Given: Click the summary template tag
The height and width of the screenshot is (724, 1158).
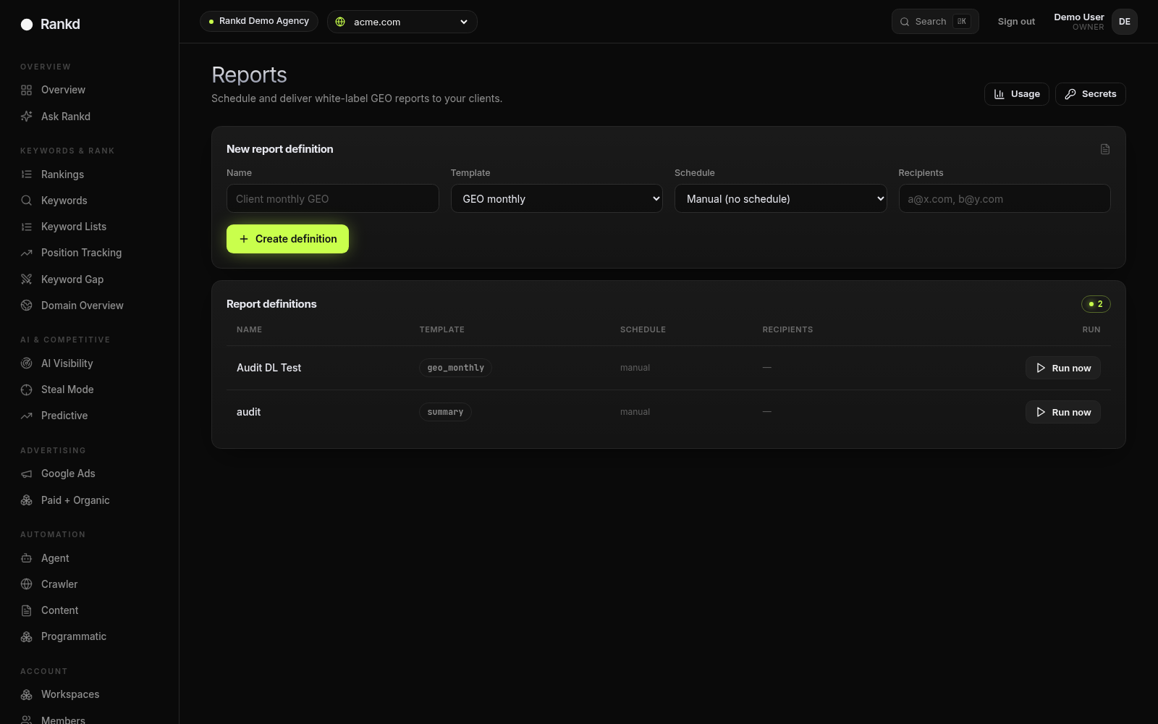Looking at the screenshot, I should (x=445, y=412).
